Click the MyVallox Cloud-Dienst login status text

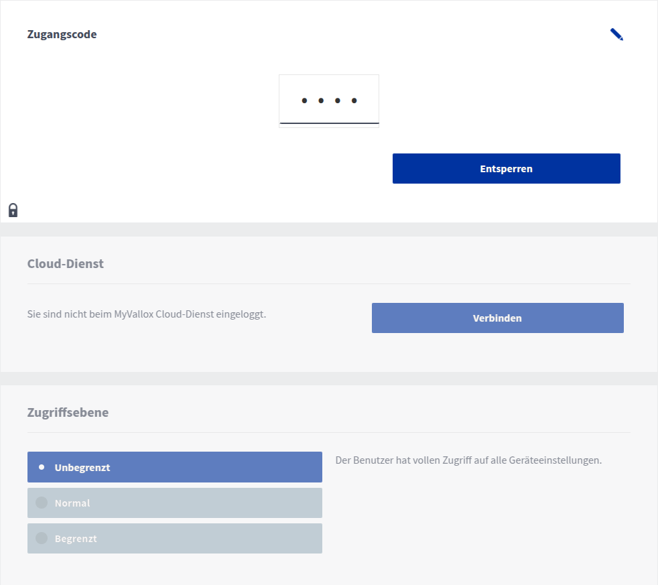pos(147,314)
